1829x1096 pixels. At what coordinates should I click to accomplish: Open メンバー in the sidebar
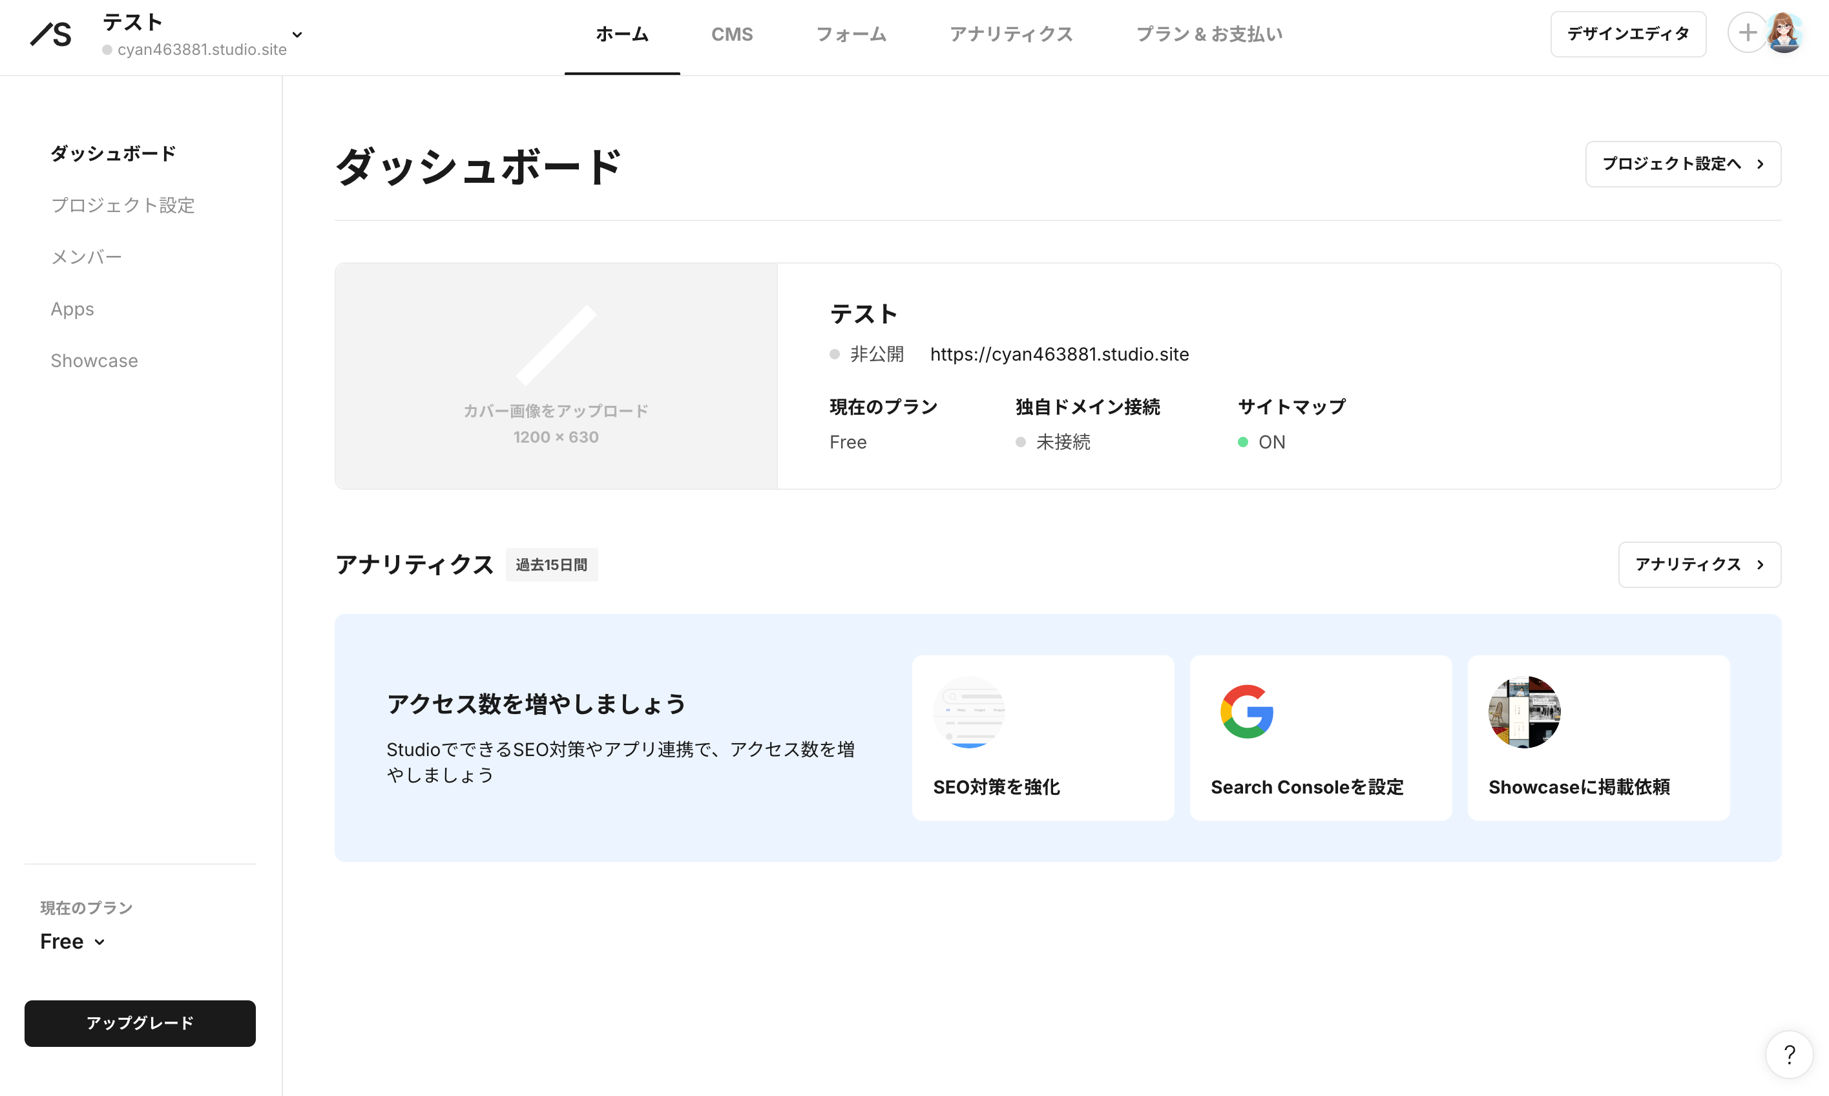[86, 257]
